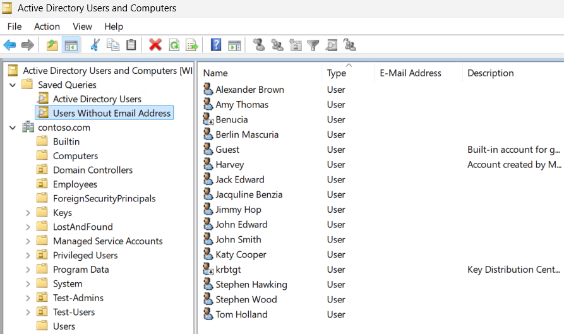Click the Create new organizational unit icon

[296, 45]
